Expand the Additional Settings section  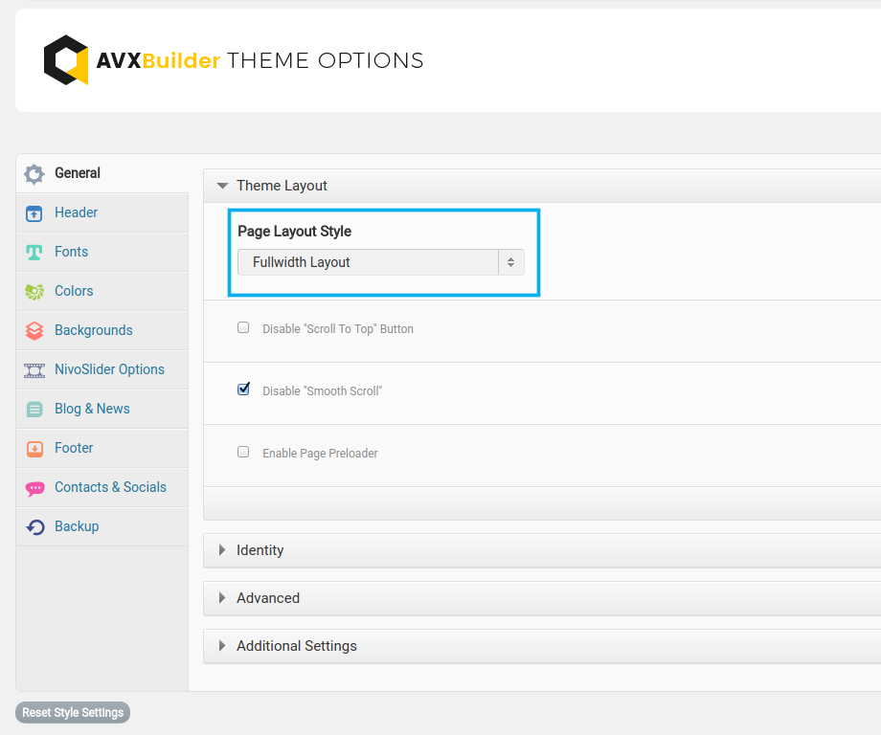[296, 646]
